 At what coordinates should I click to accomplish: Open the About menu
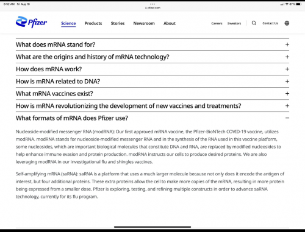click(x=170, y=23)
